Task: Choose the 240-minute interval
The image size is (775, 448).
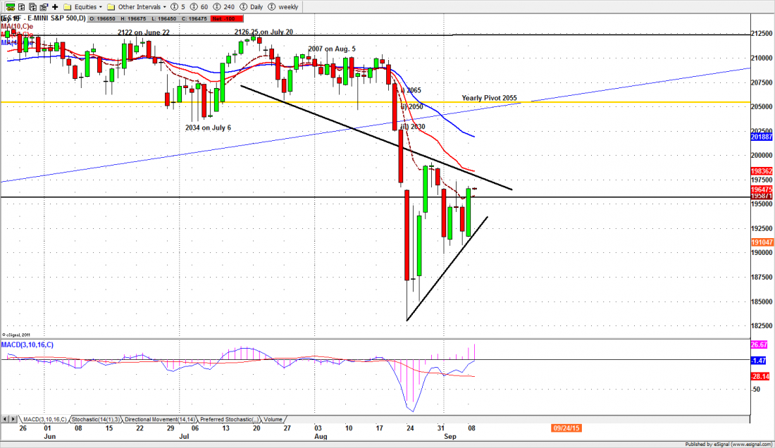Action: (x=221, y=7)
